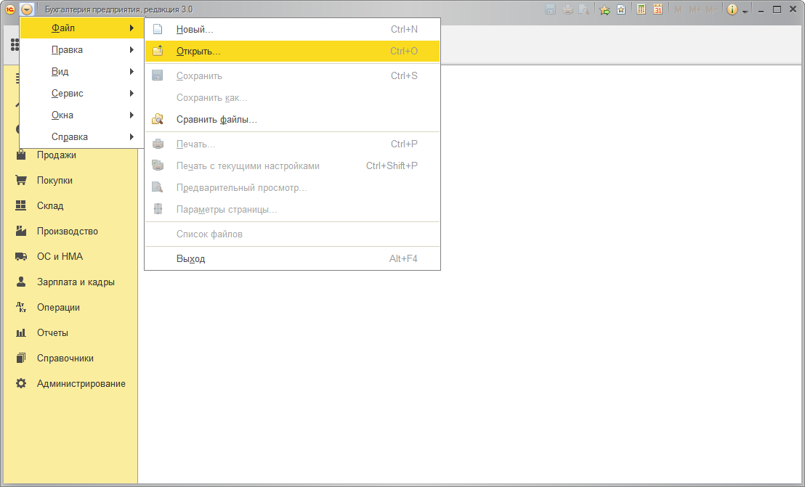This screenshot has width=805, height=487.
Task: Click the Склад warehouse icon in sidebar
Action: click(x=21, y=206)
